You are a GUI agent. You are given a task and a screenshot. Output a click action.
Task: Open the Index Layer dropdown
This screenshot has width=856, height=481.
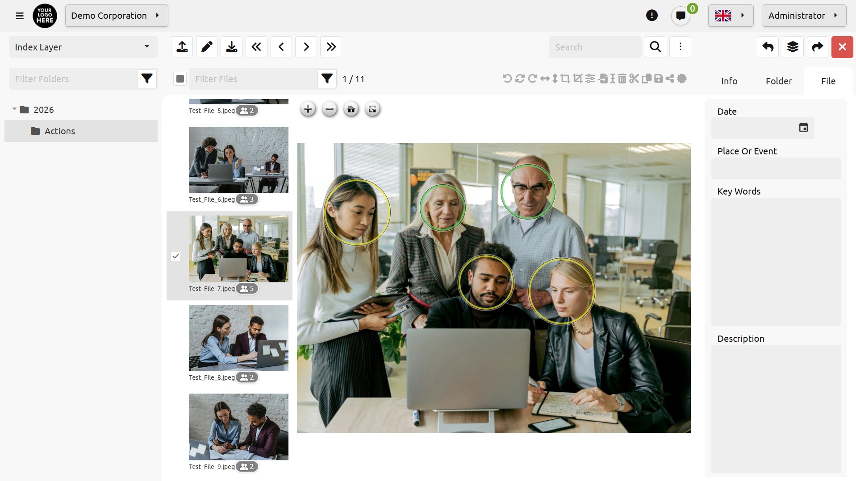(83, 47)
